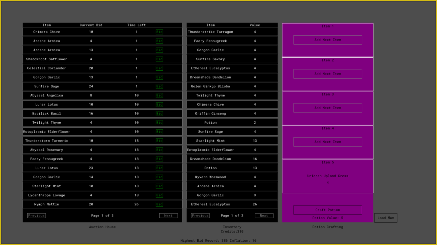Bid on Thunderstorm Turmeric

coord(159,141)
